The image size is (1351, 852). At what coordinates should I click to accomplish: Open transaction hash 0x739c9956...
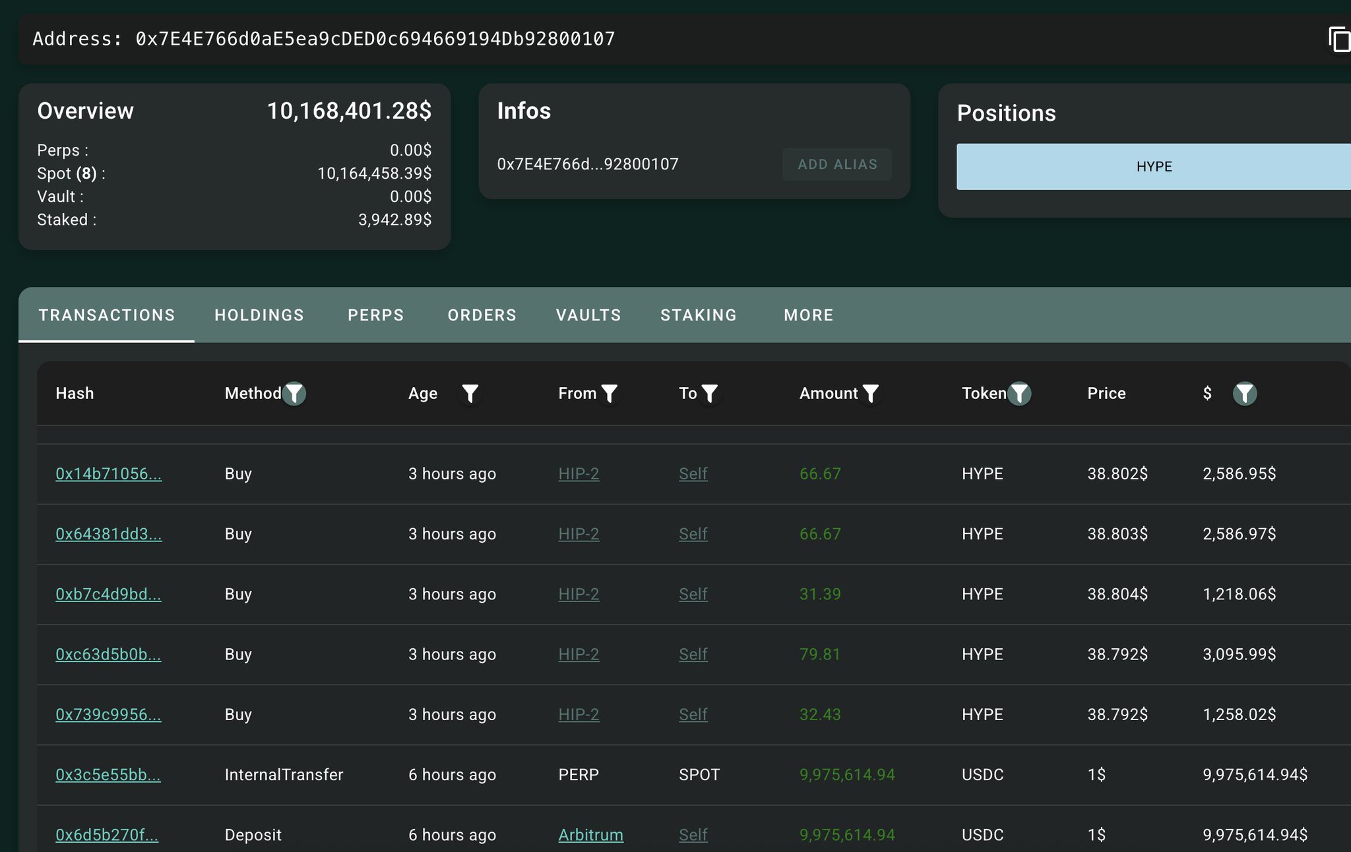click(x=108, y=714)
